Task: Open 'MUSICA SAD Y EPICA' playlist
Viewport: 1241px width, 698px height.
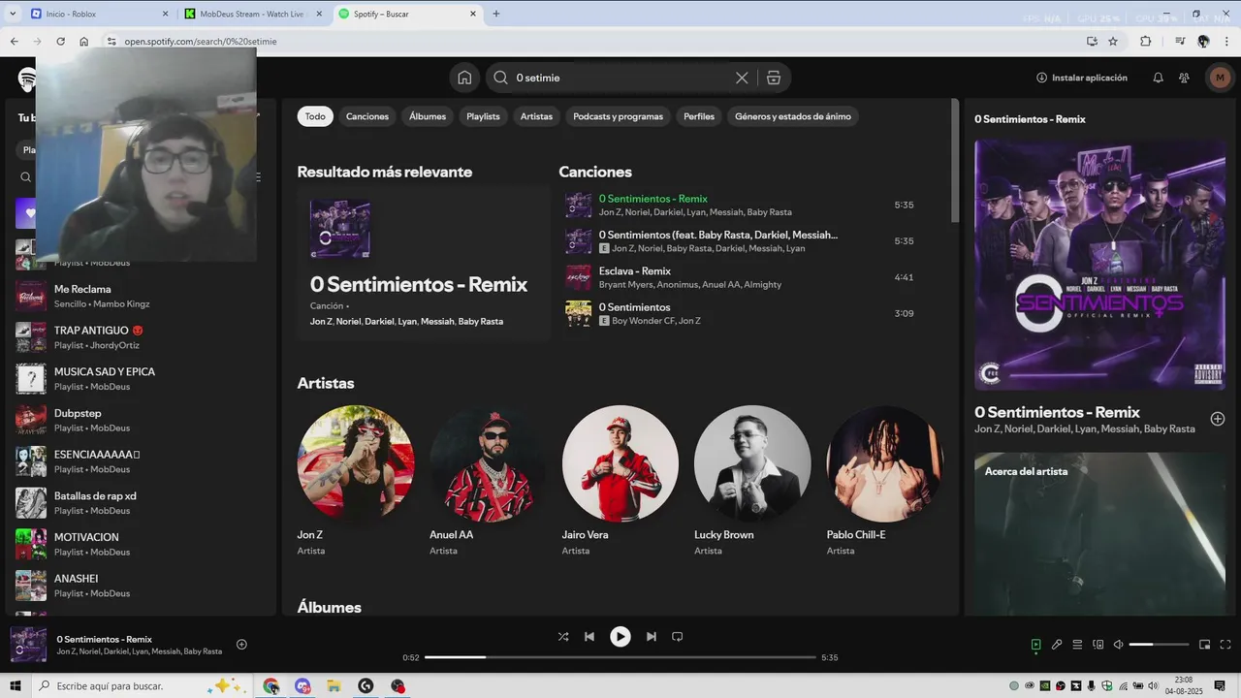Action: coord(140,378)
